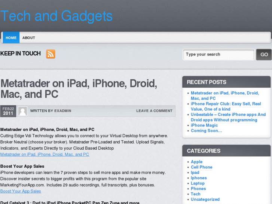The image size is (272, 204).
Task: Focus the Type your search field
Action: (x=218, y=55)
